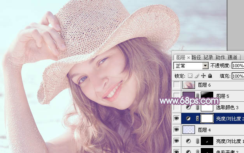The image size is (244, 153).
Task: Click the 选取颜色 3 adjustment layer icon
Action: [x=188, y=107]
